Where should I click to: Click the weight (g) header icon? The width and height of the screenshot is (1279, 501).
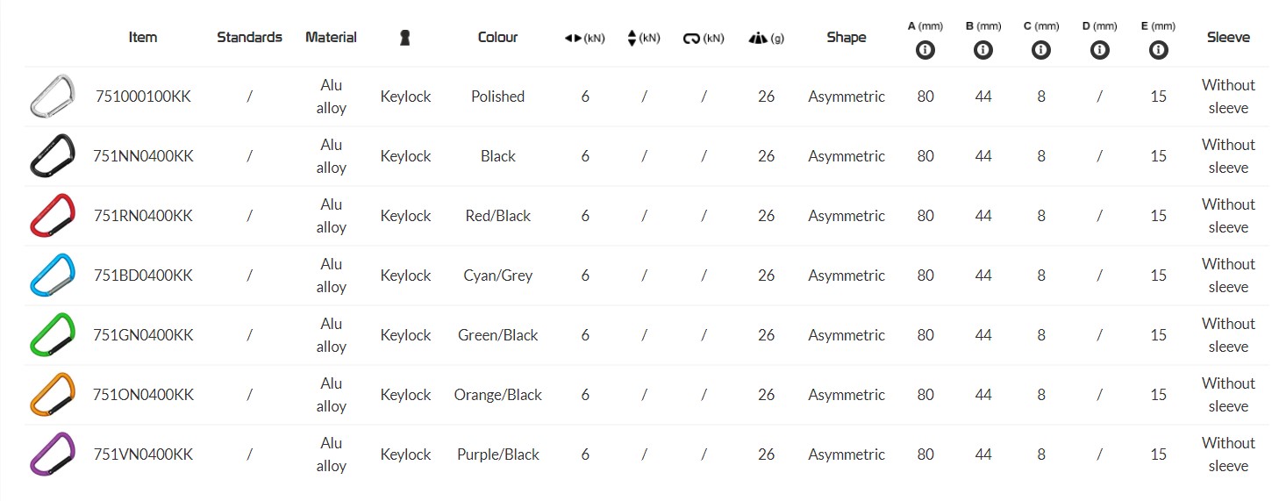pos(758,38)
